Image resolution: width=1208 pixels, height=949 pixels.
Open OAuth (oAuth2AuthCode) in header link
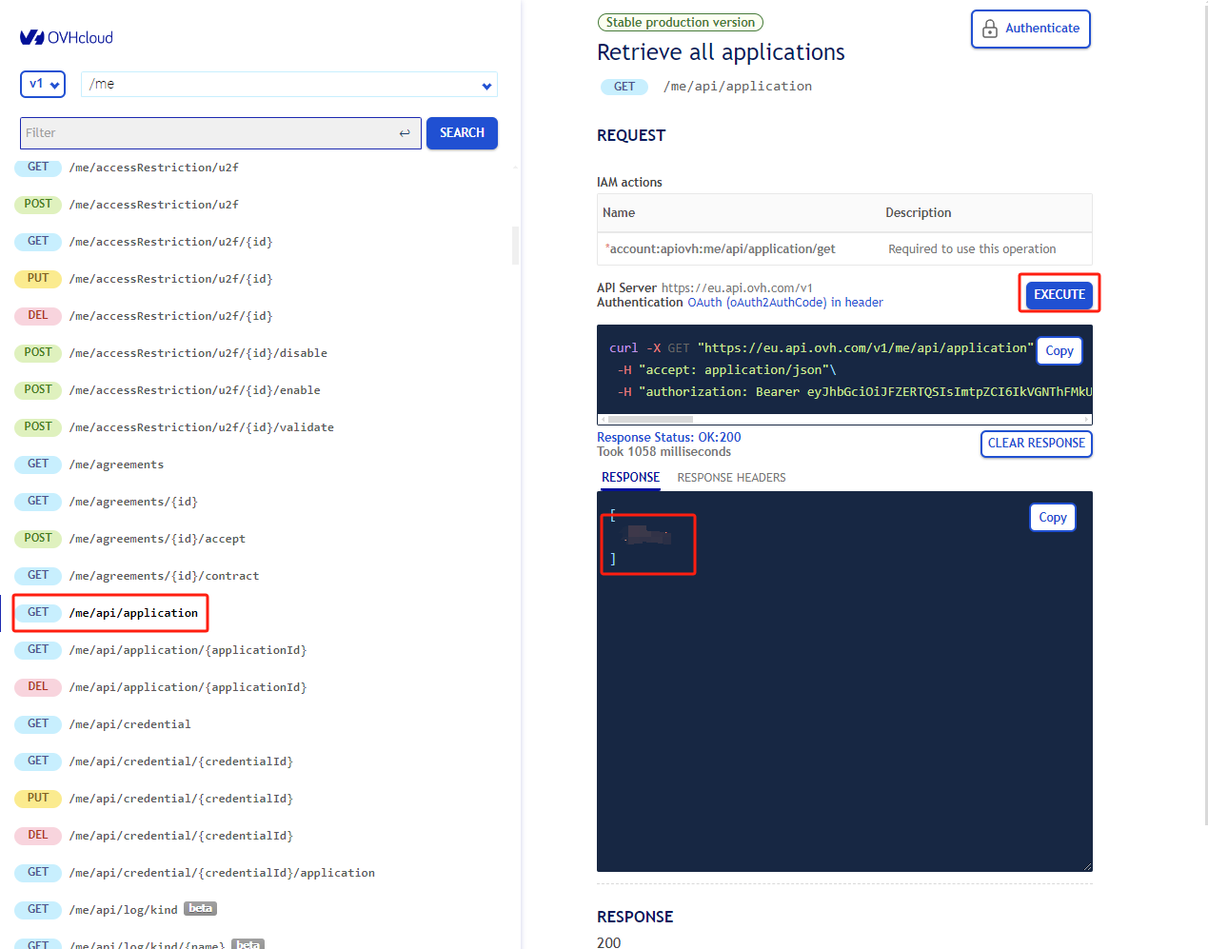click(x=785, y=303)
